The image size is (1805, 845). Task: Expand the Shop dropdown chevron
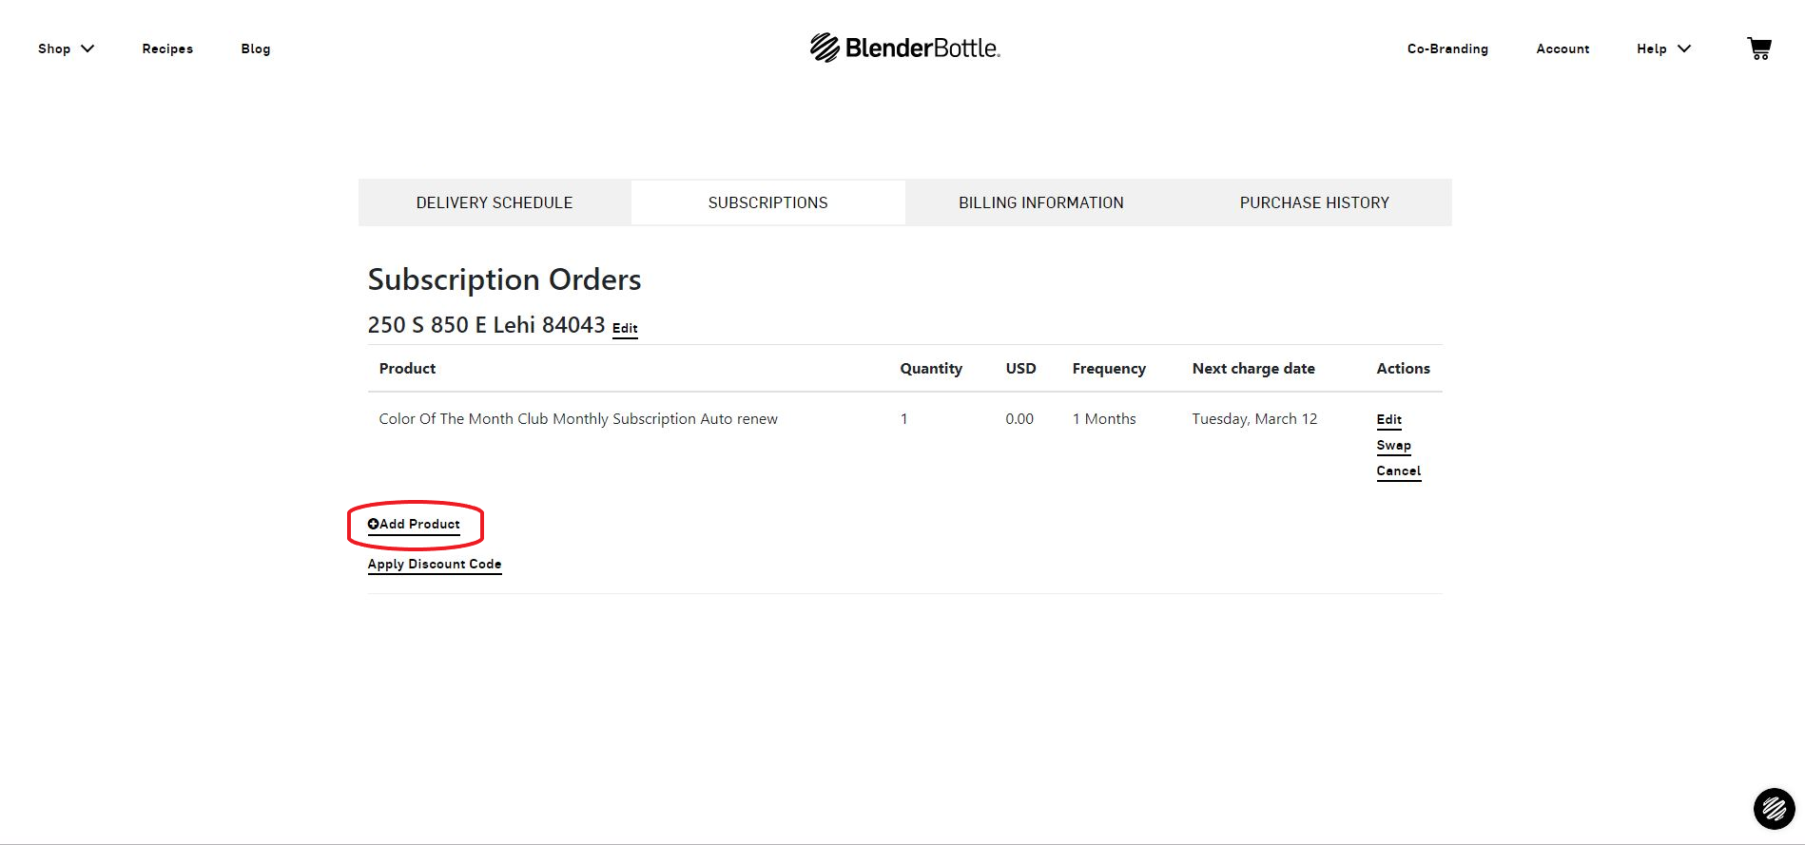pos(87,48)
